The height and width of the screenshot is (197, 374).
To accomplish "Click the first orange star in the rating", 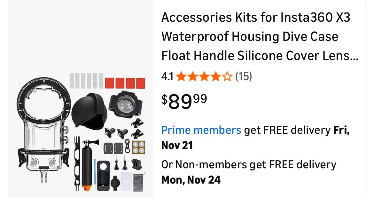I will click(x=181, y=76).
